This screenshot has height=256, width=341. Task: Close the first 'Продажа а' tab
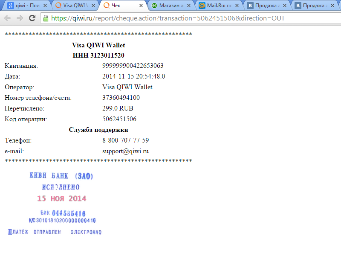click(285, 6)
